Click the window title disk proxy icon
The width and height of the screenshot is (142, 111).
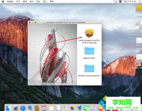point(44,22)
